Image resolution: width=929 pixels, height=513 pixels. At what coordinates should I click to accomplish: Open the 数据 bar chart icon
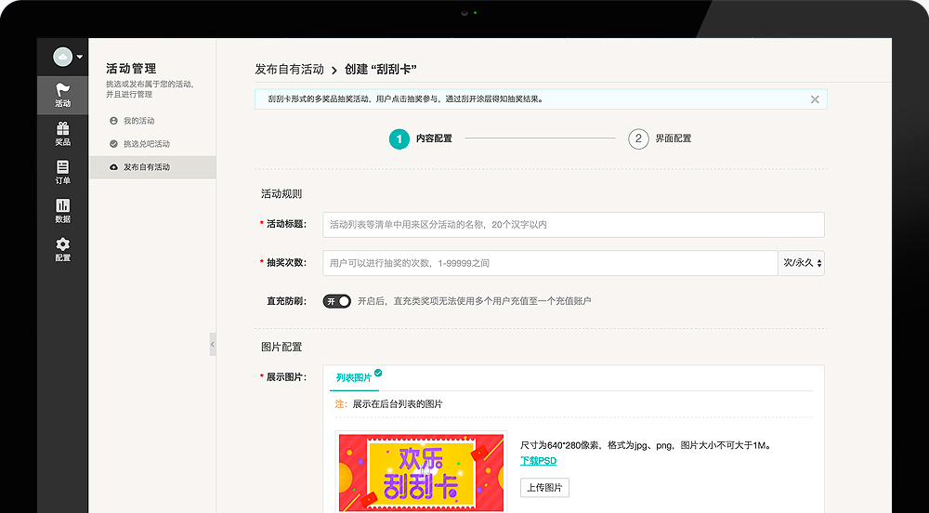pyautogui.click(x=62, y=211)
